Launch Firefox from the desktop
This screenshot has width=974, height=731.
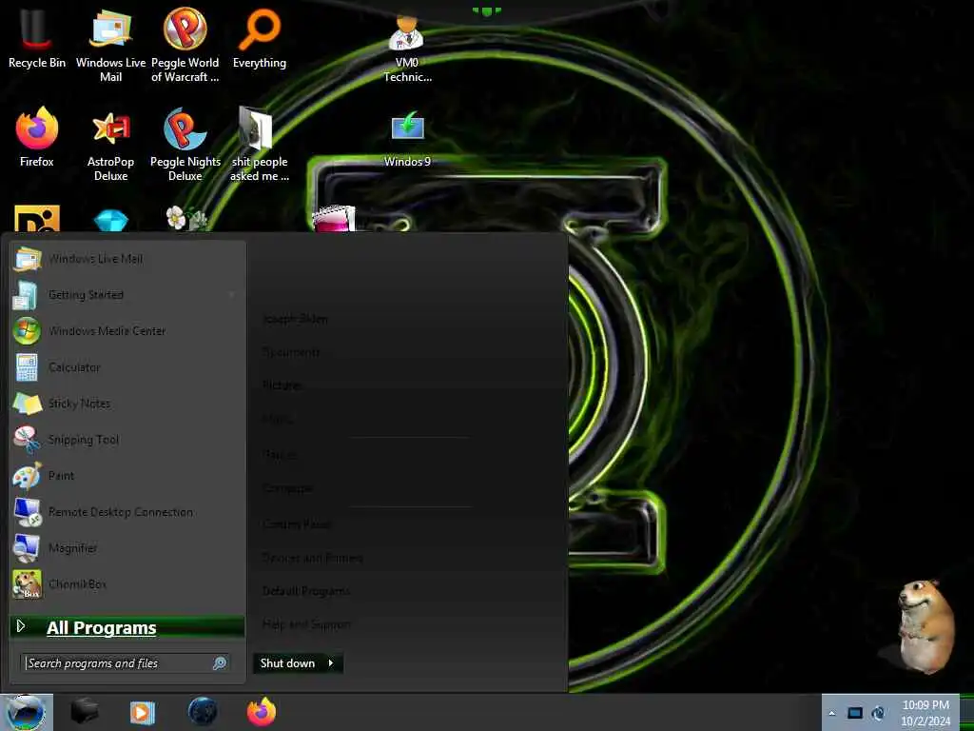37,137
